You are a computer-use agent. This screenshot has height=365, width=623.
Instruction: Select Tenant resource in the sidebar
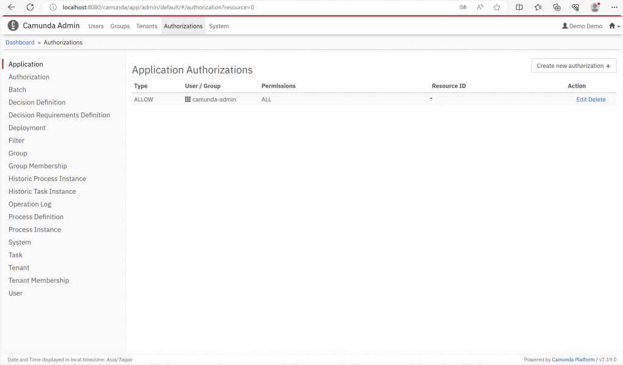pos(19,268)
